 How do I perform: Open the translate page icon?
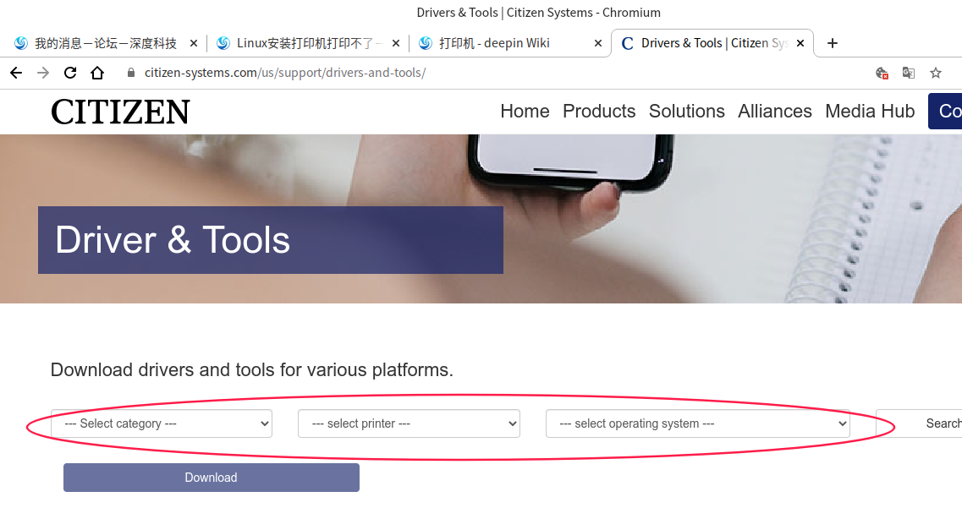tap(909, 73)
